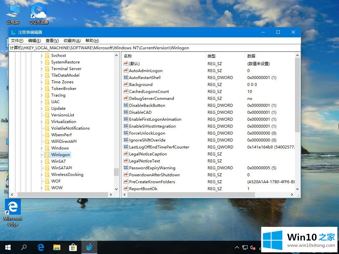339x254 pixels.
Task: Show hidden system tray icons
Action: pyautogui.click(x=237, y=247)
